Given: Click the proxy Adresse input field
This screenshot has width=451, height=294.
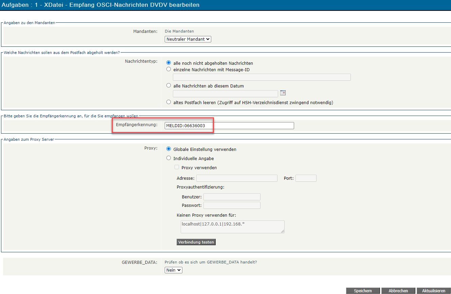Looking at the screenshot, I should [x=237, y=178].
